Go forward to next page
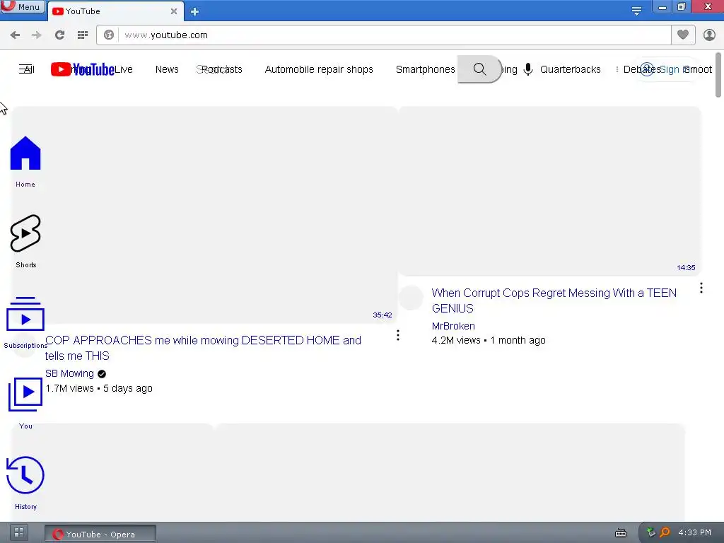The width and height of the screenshot is (724, 543). pos(37,35)
